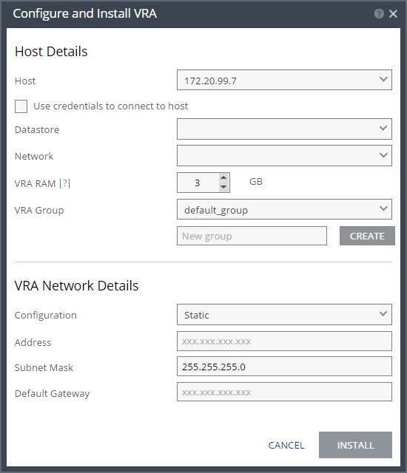Screen dimensions: 407x473
Task: Open the Configuration dropdown set to Static
Action: tap(284, 315)
